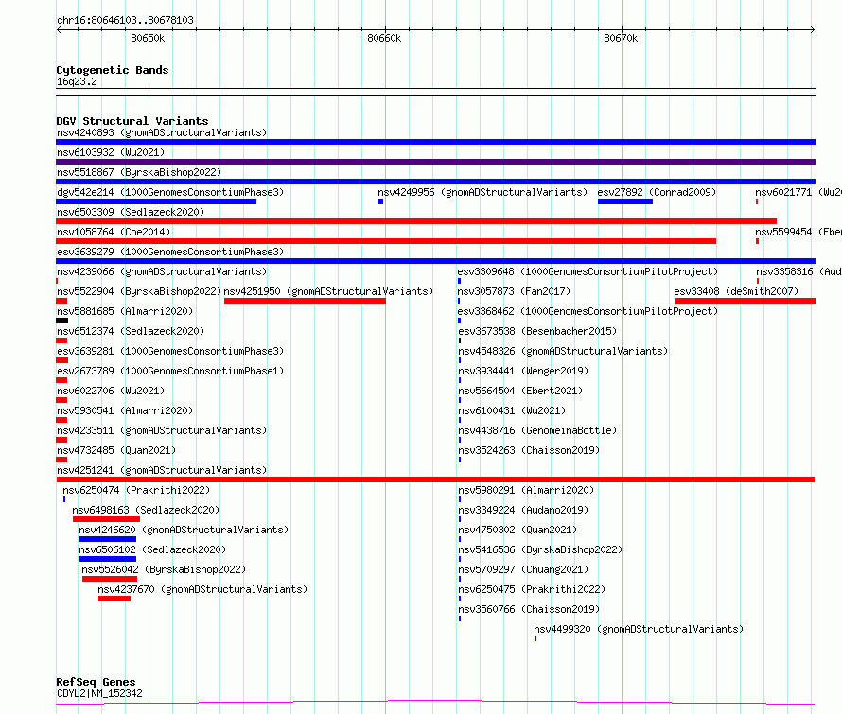Select the red bar under esv33408

(745, 301)
